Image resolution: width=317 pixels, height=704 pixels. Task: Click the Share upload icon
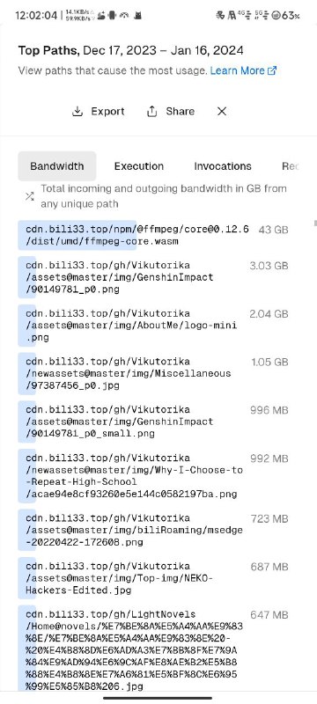click(151, 112)
